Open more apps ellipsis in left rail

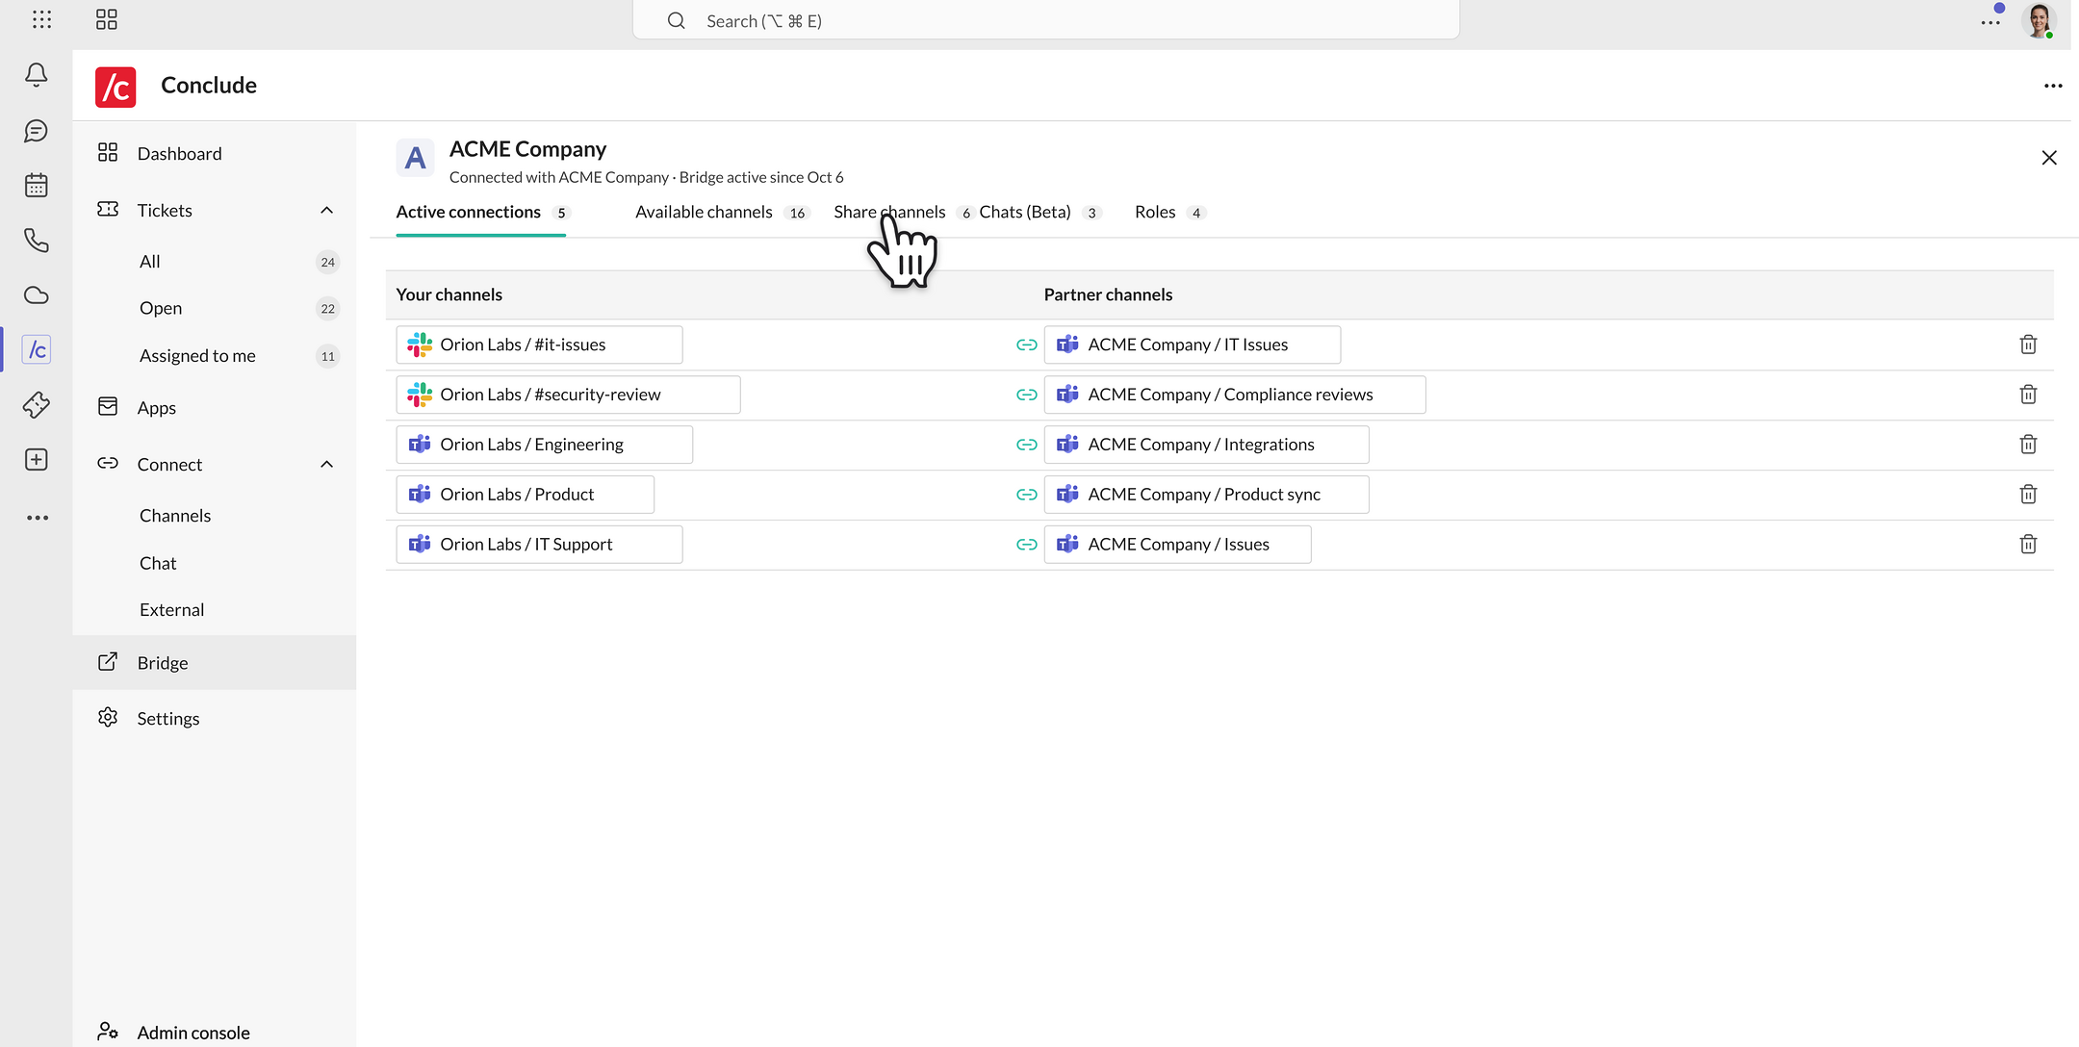pyautogui.click(x=37, y=518)
